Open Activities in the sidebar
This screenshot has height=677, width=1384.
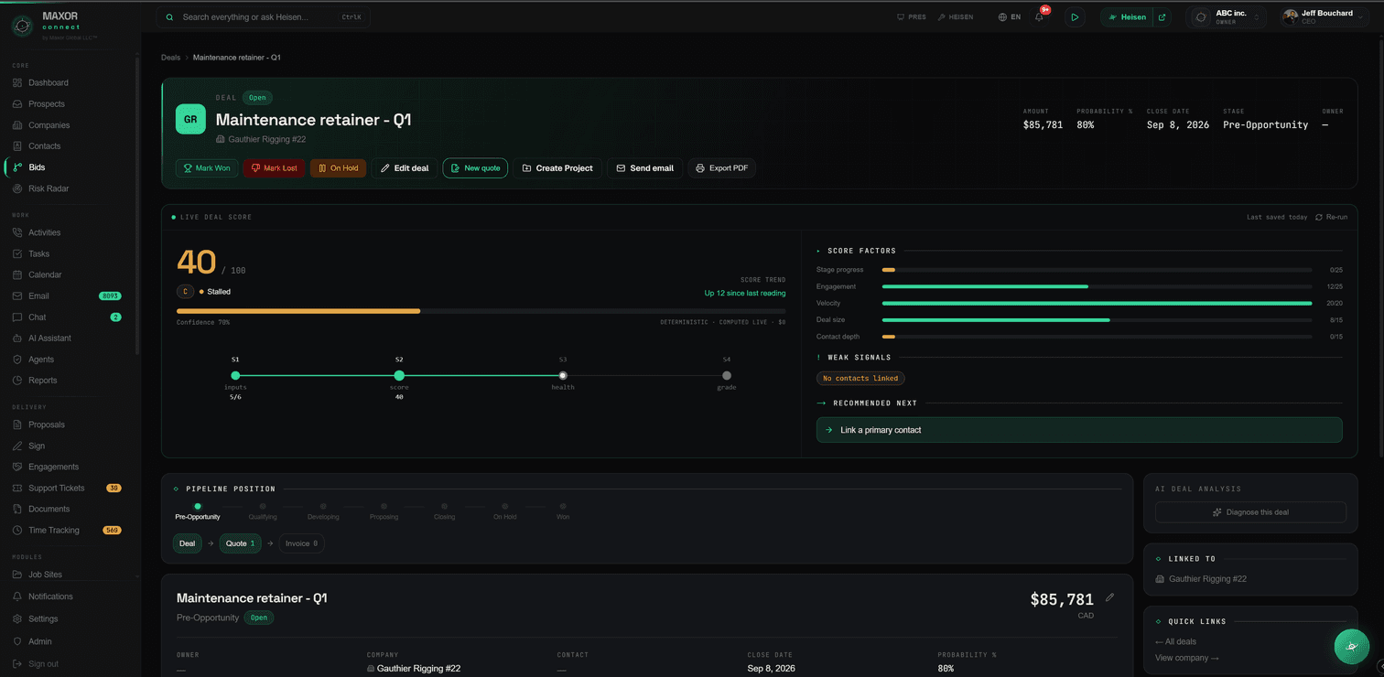point(44,232)
